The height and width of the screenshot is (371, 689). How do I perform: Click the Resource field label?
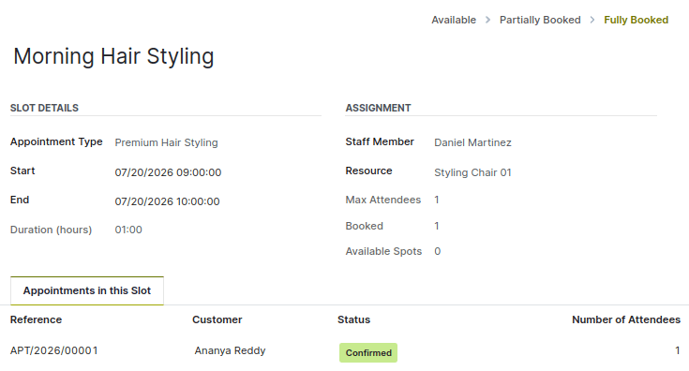[x=368, y=171]
